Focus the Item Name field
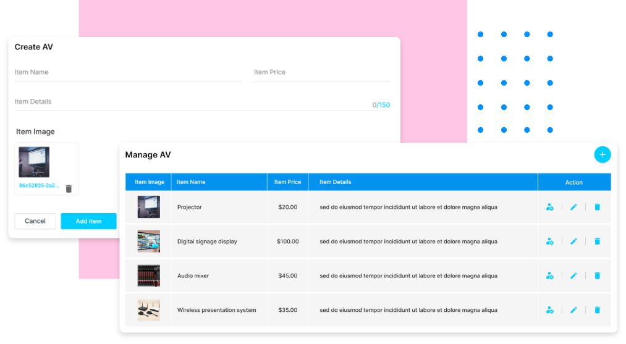Screen dimensions: 626x344 [x=128, y=73]
